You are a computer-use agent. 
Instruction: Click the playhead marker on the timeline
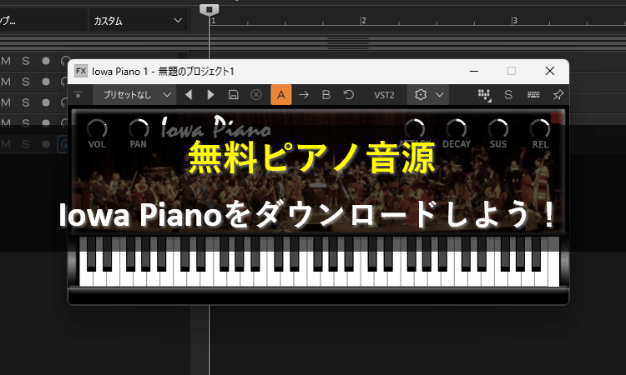210,8
